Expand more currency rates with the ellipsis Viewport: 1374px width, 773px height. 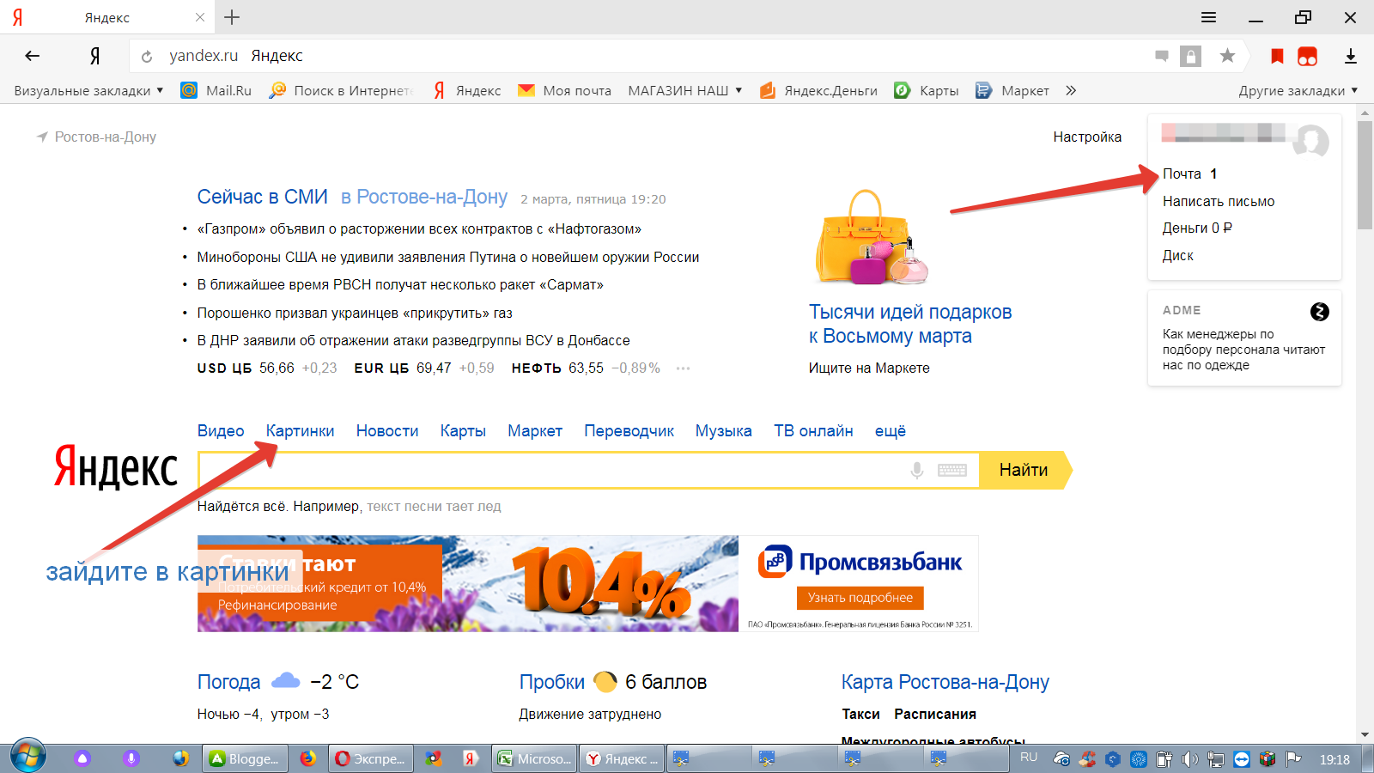683,368
